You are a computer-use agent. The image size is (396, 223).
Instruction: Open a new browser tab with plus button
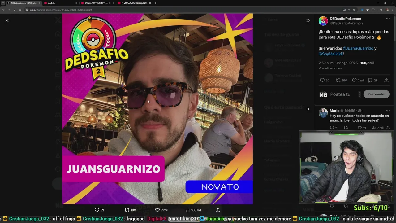(x=155, y=3)
